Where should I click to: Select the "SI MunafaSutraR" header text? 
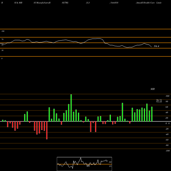(x=42, y=3)
